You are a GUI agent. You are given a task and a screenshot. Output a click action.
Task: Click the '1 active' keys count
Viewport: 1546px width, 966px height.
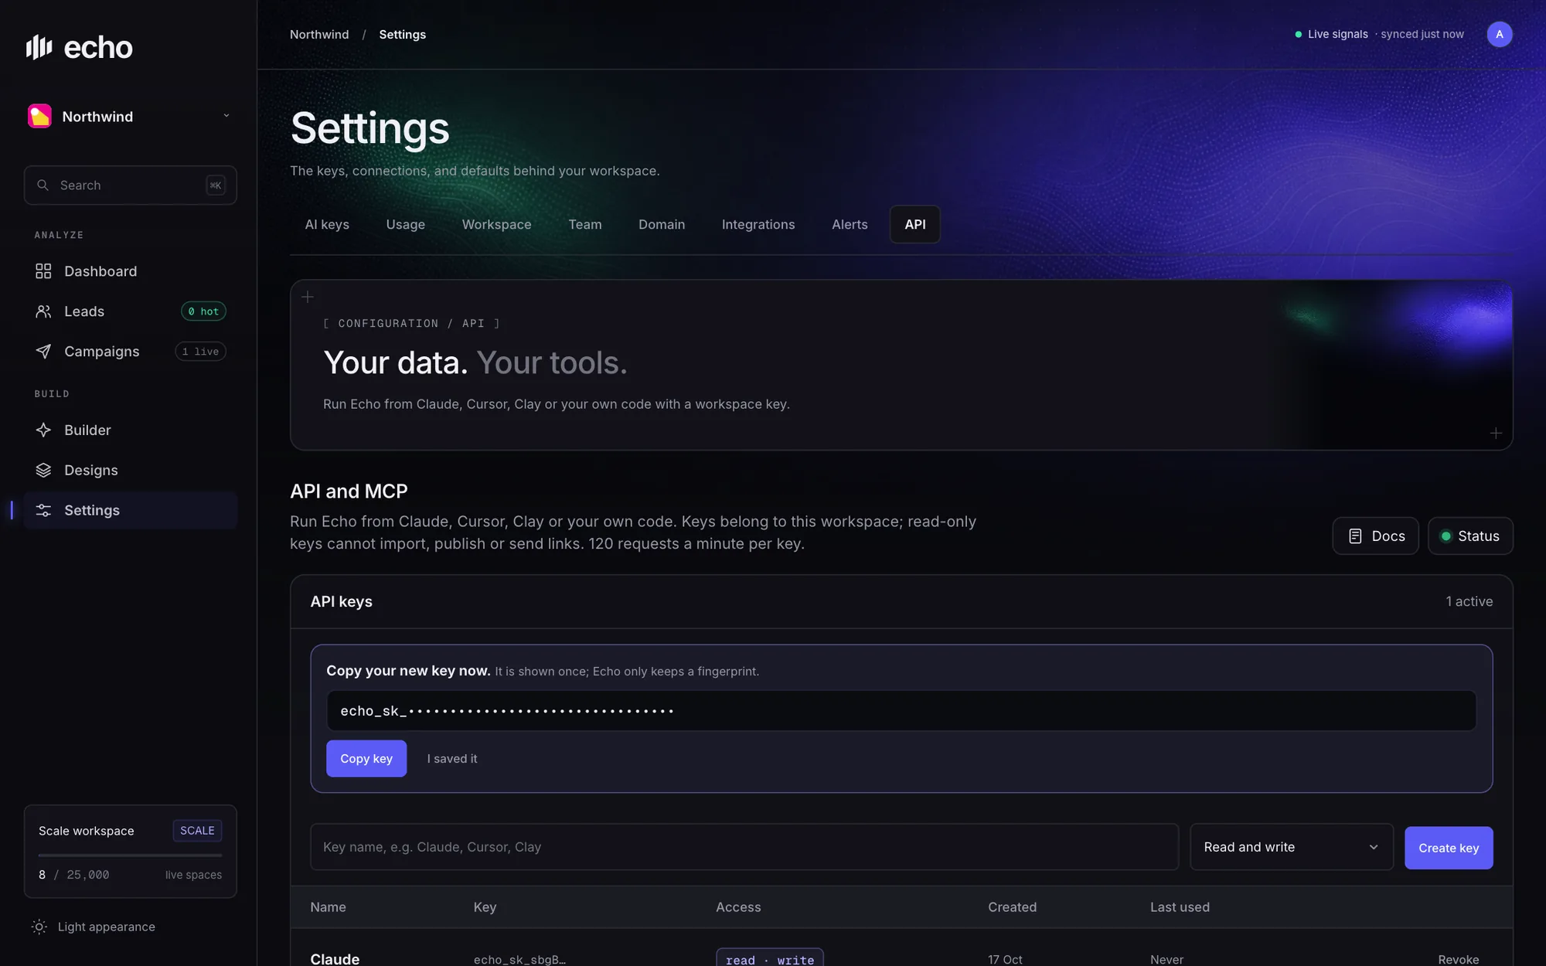(x=1469, y=601)
